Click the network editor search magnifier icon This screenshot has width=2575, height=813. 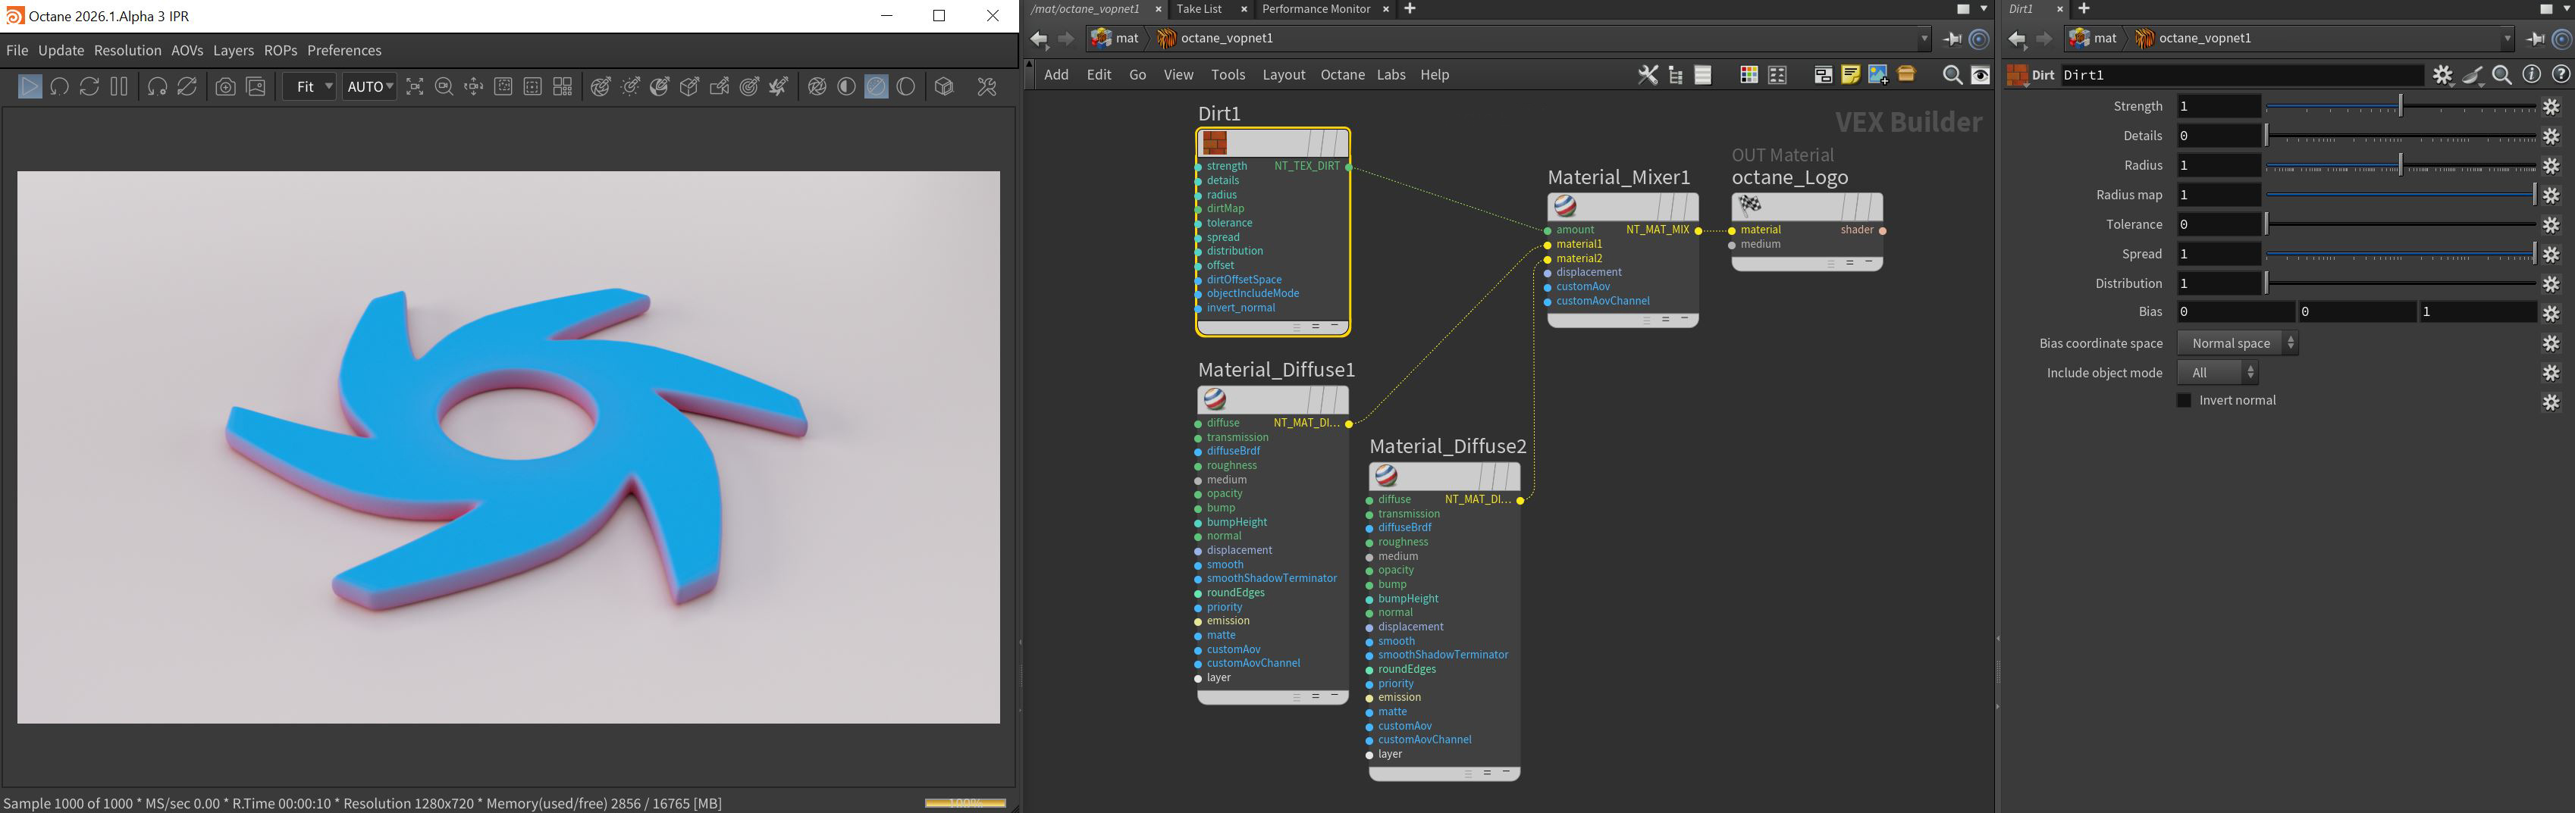pos(1951,75)
